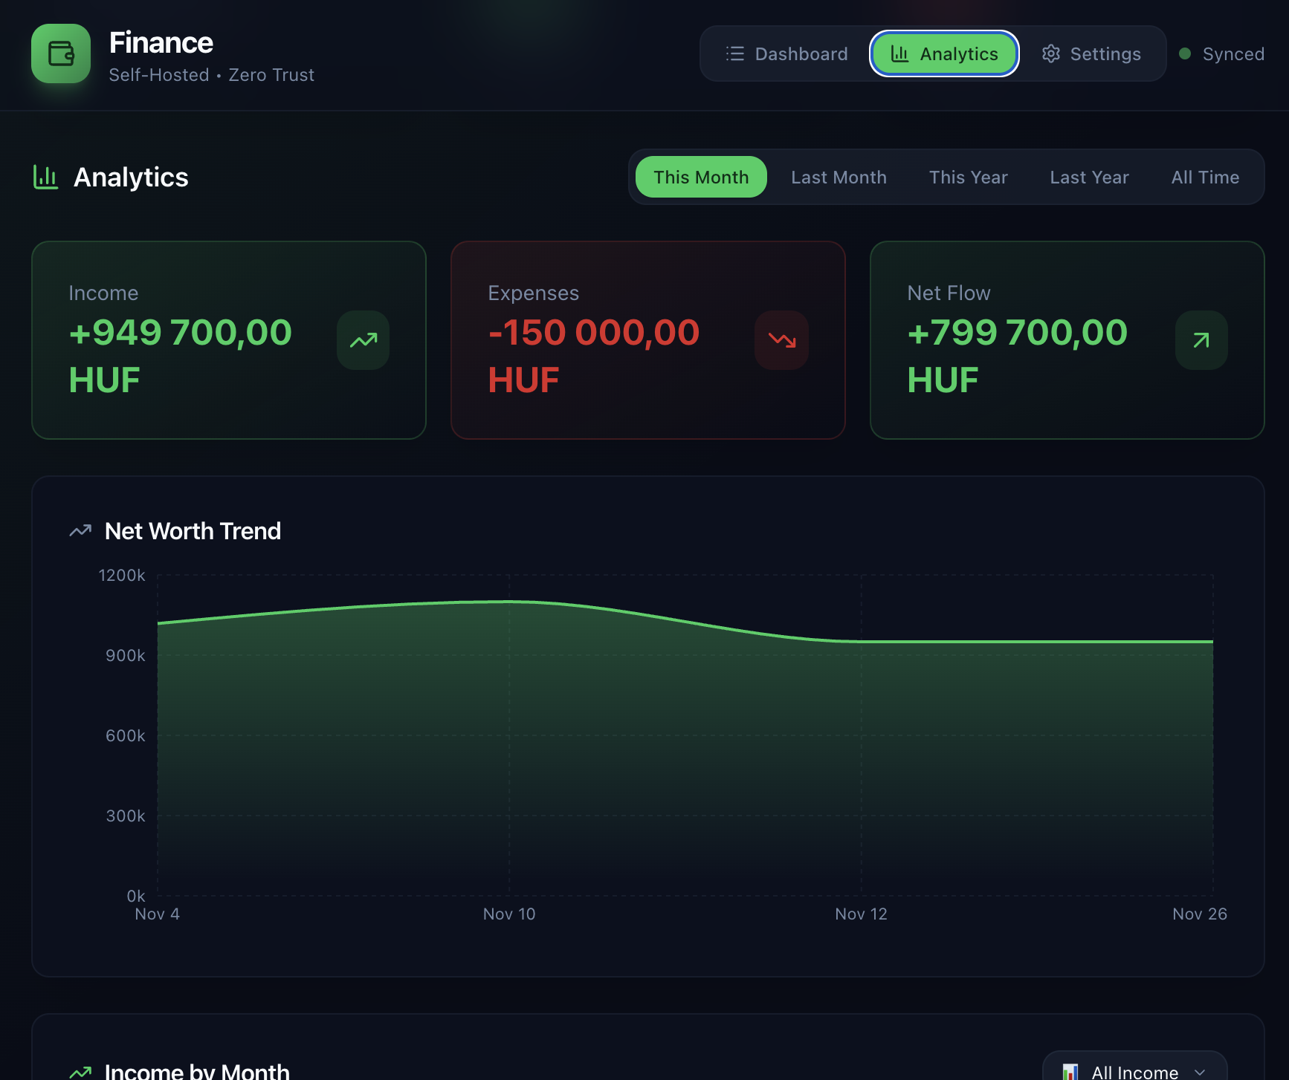The width and height of the screenshot is (1289, 1080).
Task: Switch period filter to Last Month
Action: coord(838,178)
